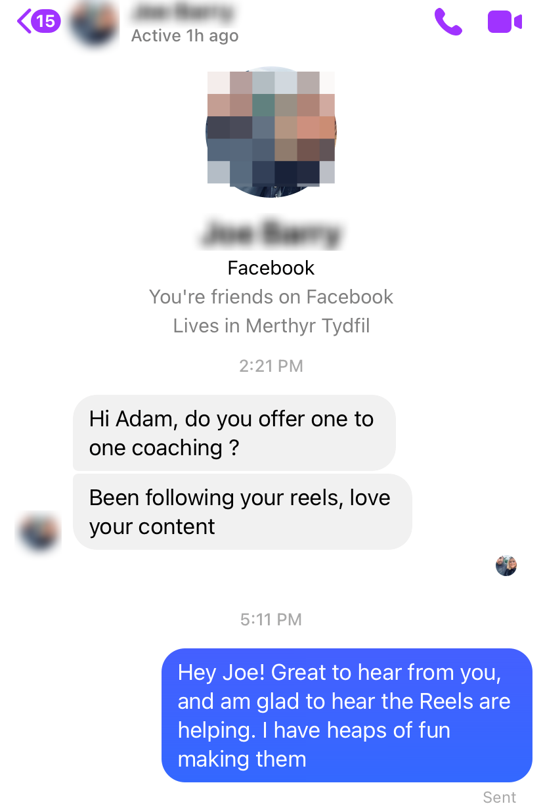
Task: Select the "love your content" message bubble
Action: tap(242, 512)
